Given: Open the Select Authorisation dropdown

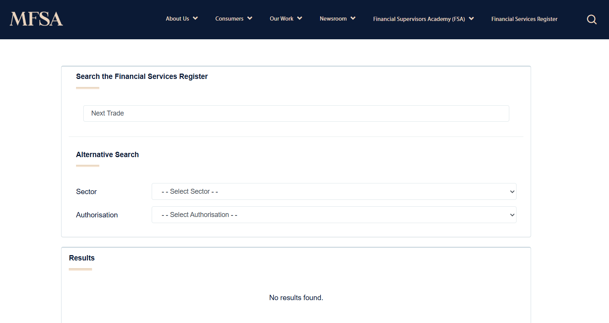Looking at the screenshot, I should click(x=334, y=215).
